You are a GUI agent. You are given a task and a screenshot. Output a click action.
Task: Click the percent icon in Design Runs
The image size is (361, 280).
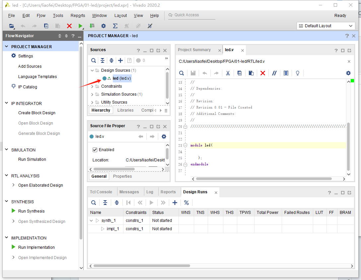coord(186,203)
